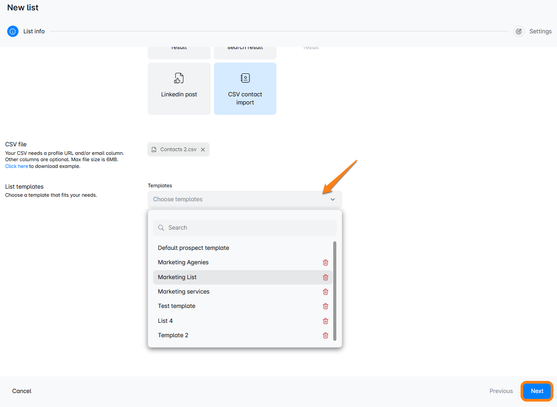This screenshot has width=557, height=407.
Task: Delete Test template via trash icon
Action: (326, 306)
